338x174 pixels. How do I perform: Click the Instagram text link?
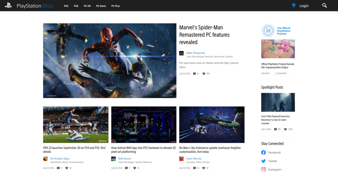275,169
